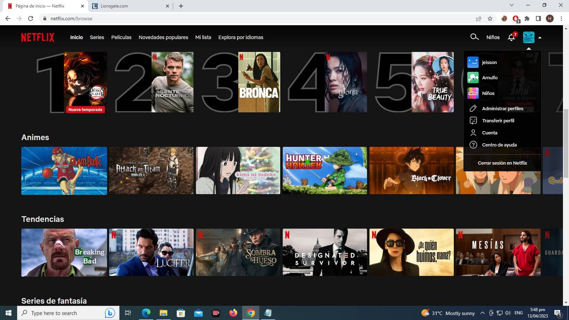Open the Designated Survivor thumbnail

[x=325, y=252]
